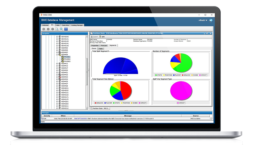Click the magnifying glass search icon
Screen dimensions: 253x145
[61, 29]
